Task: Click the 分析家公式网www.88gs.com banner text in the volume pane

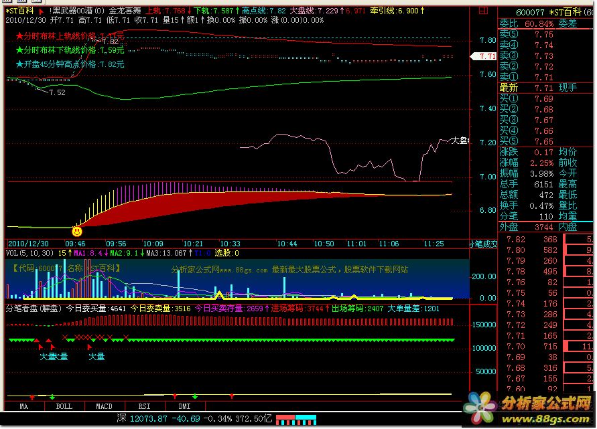Action: tap(289, 270)
